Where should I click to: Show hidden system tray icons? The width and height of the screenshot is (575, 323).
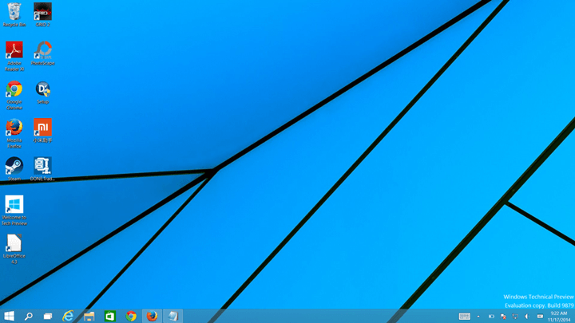(x=478, y=317)
